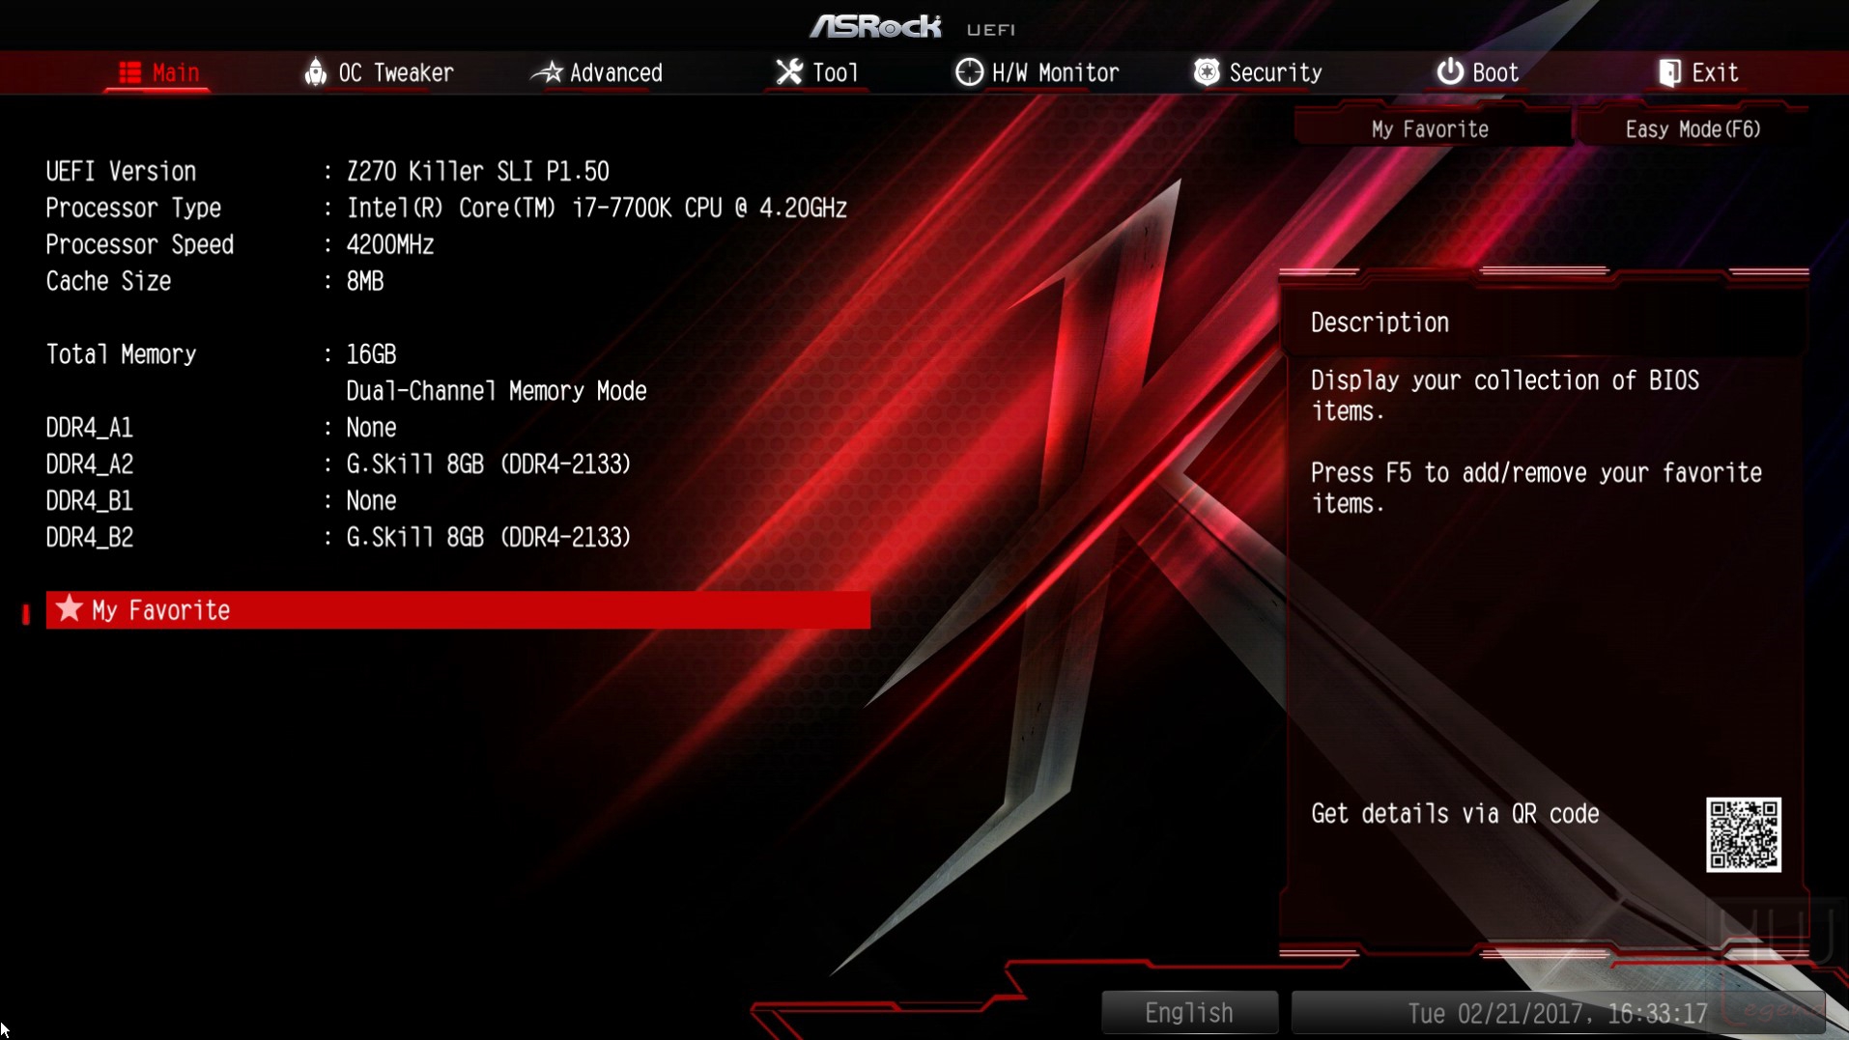Click the Exit door icon
1849x1040 pixels.
click(1669, 72)
